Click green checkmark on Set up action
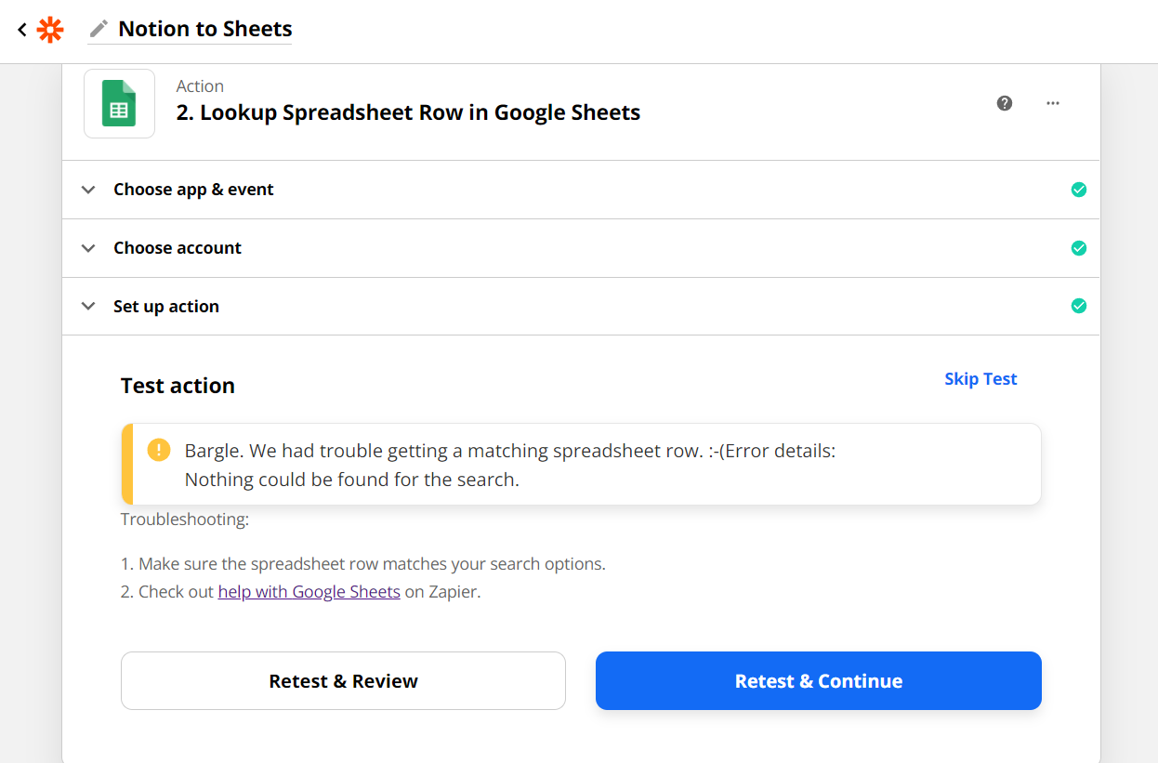Viewport: 1158px width, 763px height. [1079, 306]
